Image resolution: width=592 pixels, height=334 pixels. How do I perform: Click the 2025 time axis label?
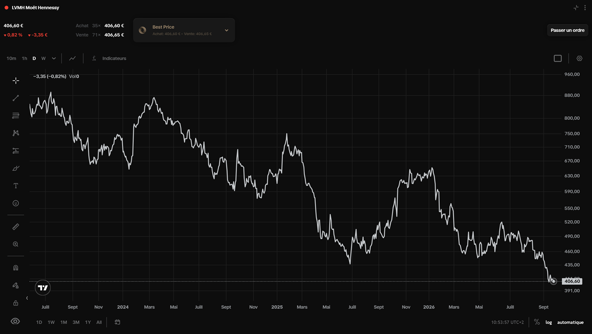coord(277,307)
